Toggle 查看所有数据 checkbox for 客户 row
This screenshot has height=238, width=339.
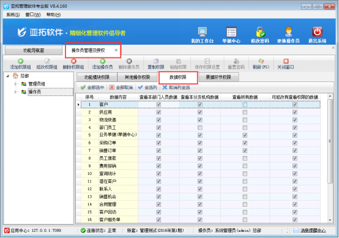pyautogui.click(x=245, y=105)
